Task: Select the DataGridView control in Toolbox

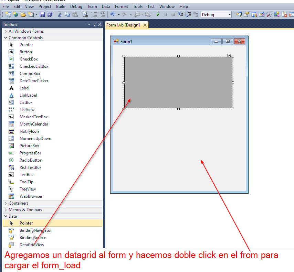Action: [x=52, y=245]
